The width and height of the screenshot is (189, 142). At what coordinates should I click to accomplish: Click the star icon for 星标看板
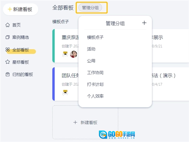[x=8, y=62]
